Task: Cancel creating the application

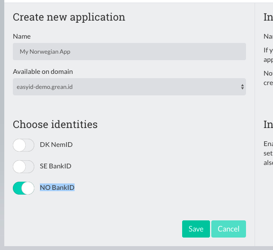Action: pyautogui.click(x=228, y=229)
